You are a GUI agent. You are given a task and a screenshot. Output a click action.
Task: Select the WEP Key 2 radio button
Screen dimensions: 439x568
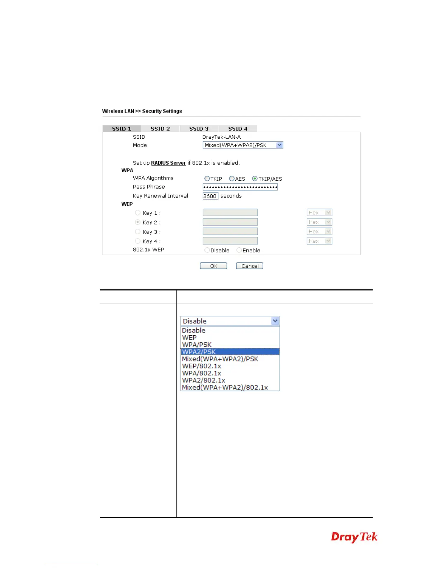137,222
